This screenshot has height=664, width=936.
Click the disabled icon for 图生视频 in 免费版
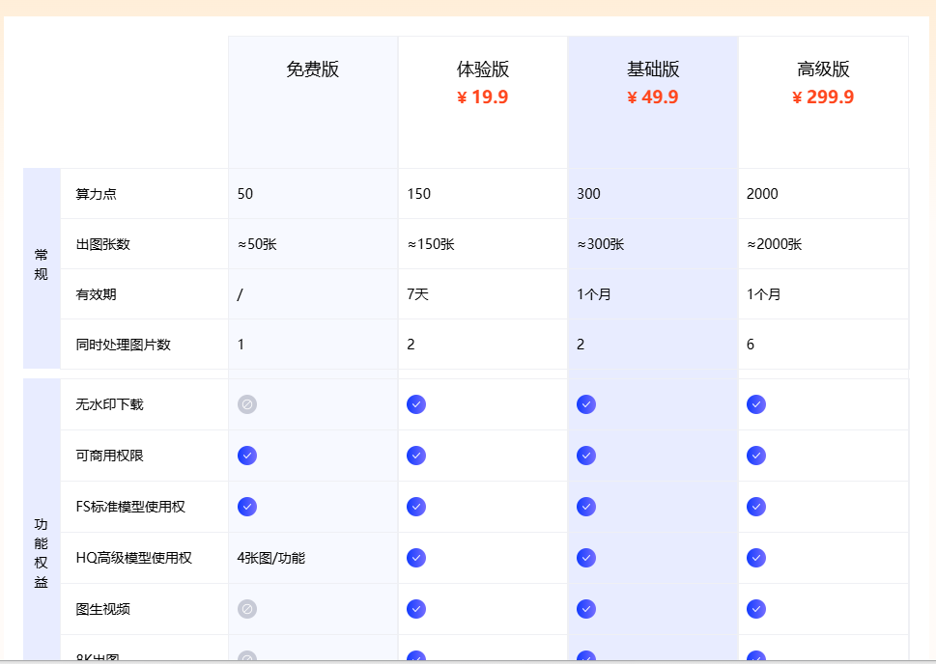247,609
